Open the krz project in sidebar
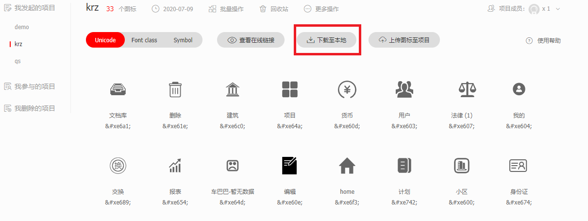 [18, 44]
